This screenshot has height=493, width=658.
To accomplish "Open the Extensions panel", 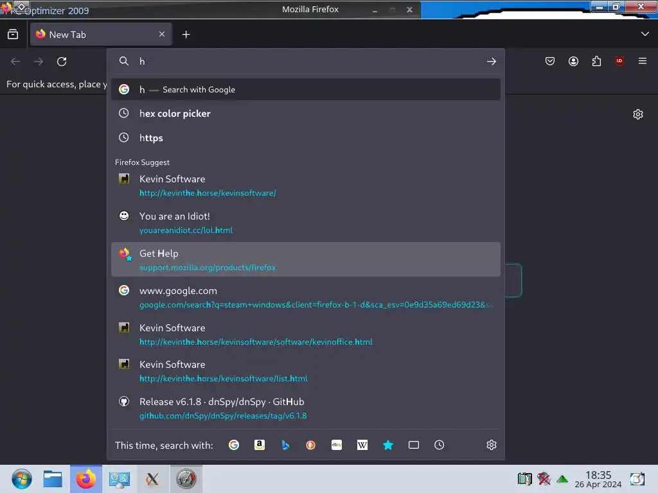I will (596, 61).
